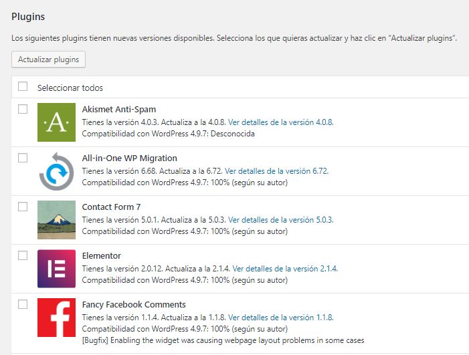This screenshot has width=469, height=355.
Task: Click the Fancy Facebook Comments icon
Action: point(57,318)
